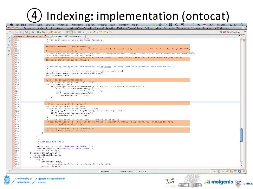Click the flag input source icon
Screen dimensions: 253x189
[x=205, y=24]
